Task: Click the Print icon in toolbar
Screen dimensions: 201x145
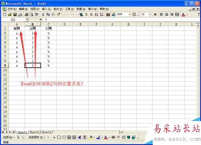Action: 27,14
